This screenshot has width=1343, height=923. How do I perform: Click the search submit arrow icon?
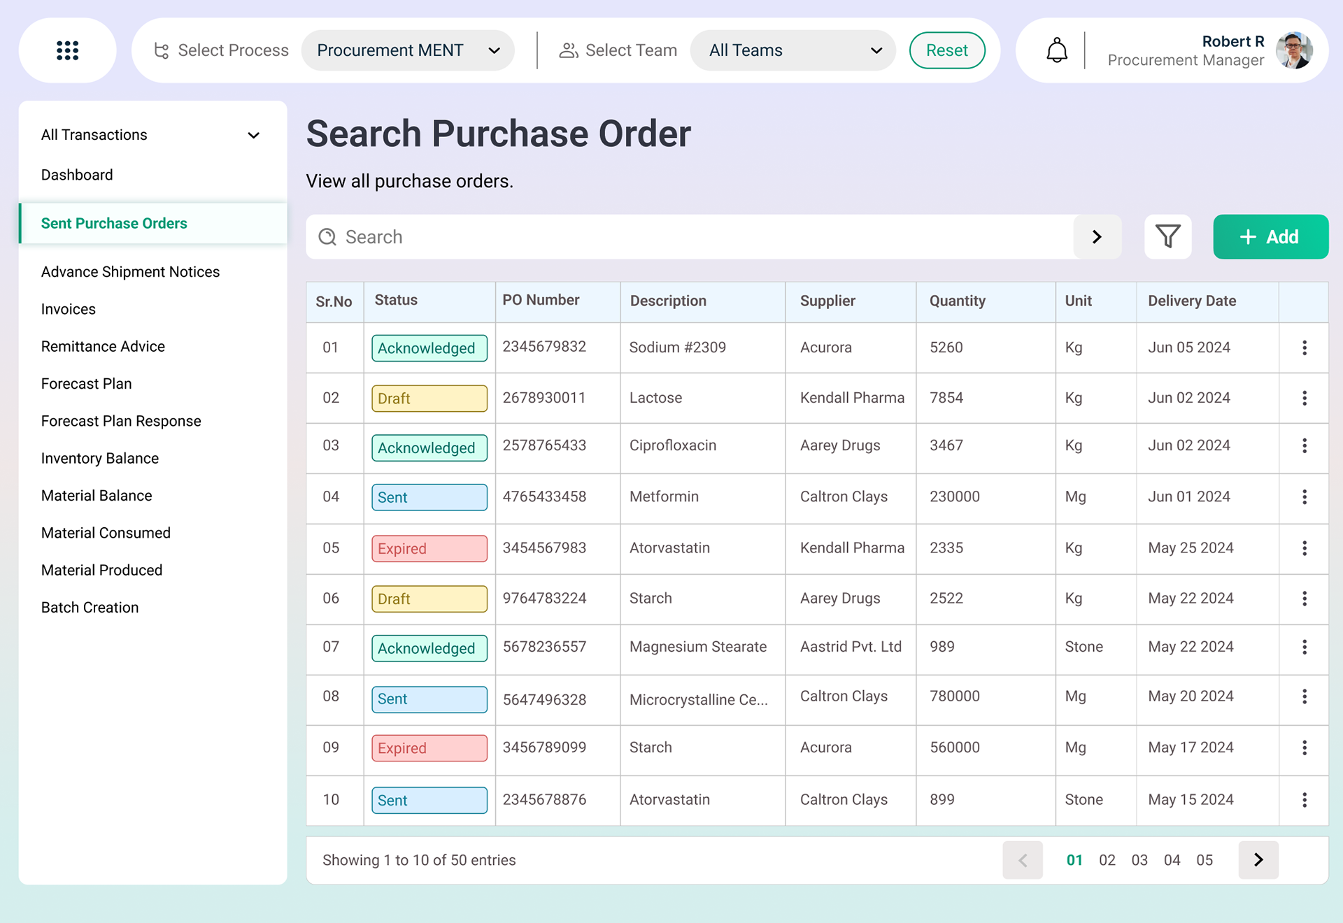(x=1097, y=236)
